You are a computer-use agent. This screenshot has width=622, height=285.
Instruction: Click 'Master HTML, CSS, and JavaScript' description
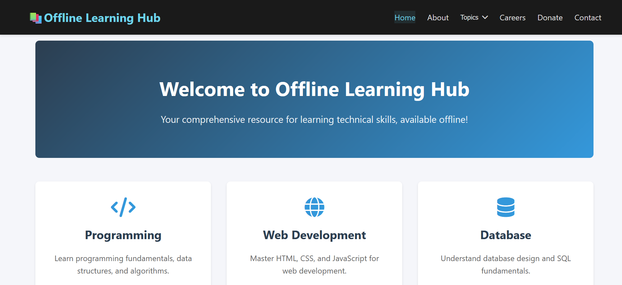(x=314, y=265)
